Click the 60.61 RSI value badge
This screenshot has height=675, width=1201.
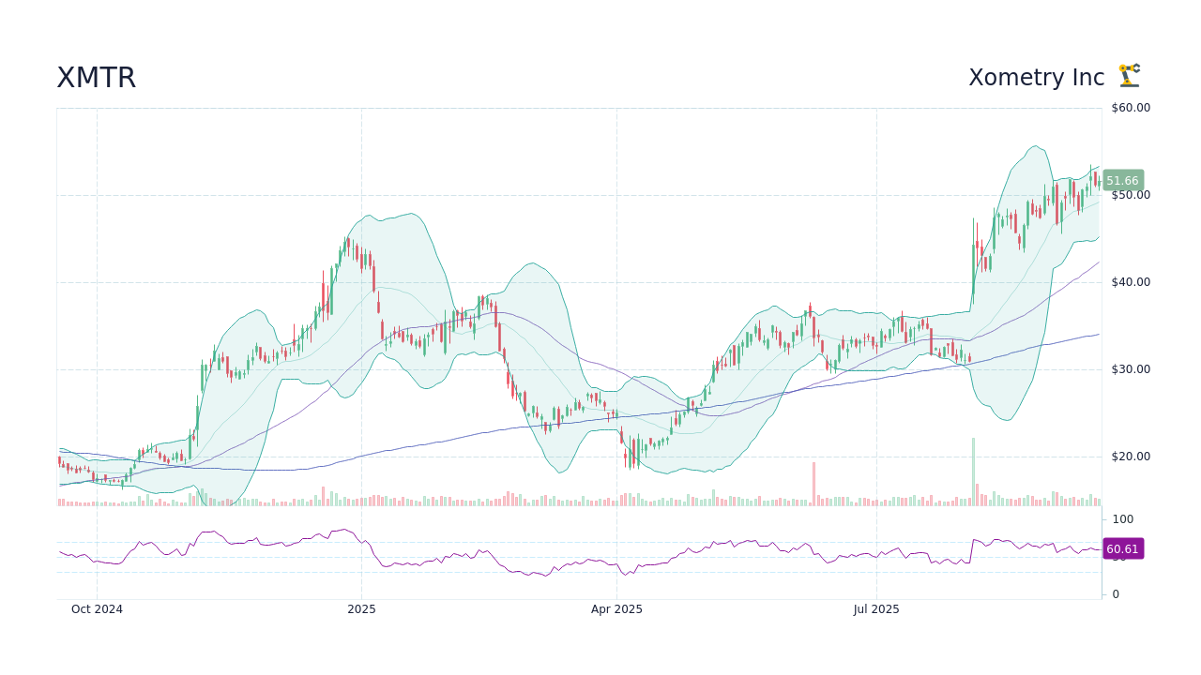point(1122,549)
